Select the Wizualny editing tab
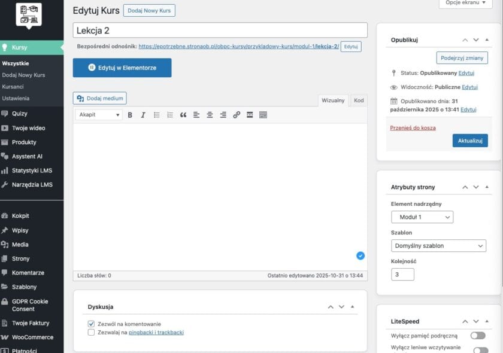503x353 pixels. coord(333,100)
